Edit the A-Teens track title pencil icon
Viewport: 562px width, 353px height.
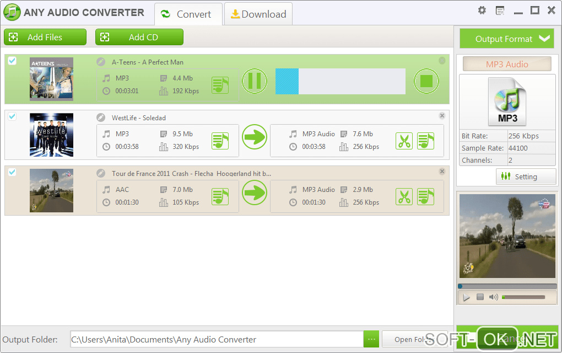tap(101, 62)
